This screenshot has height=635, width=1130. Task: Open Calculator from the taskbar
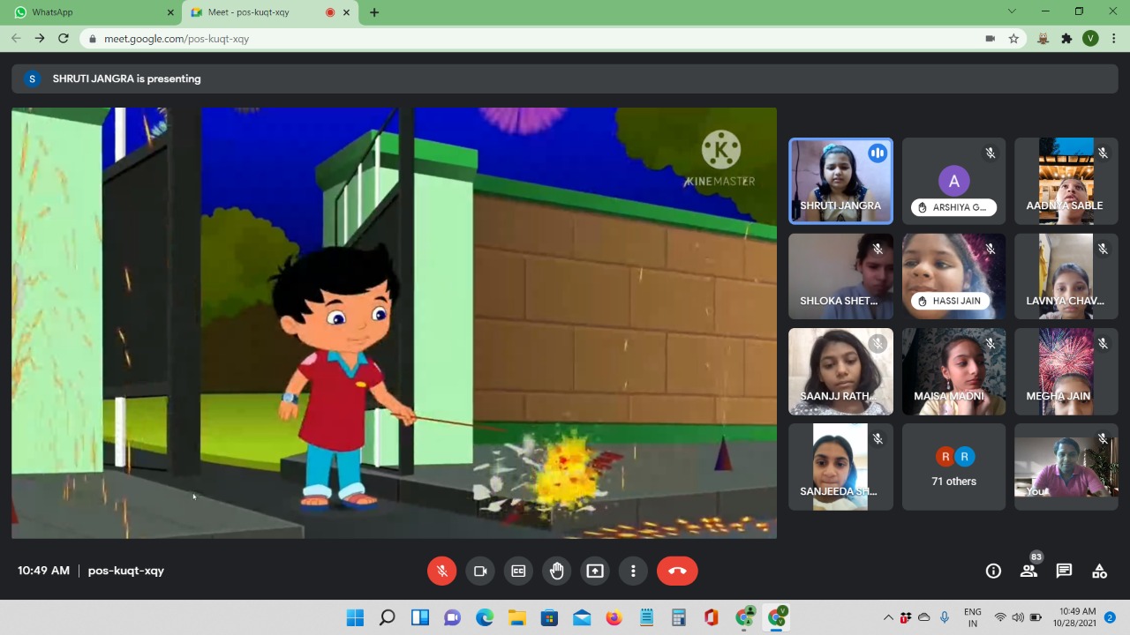(679, 617)
